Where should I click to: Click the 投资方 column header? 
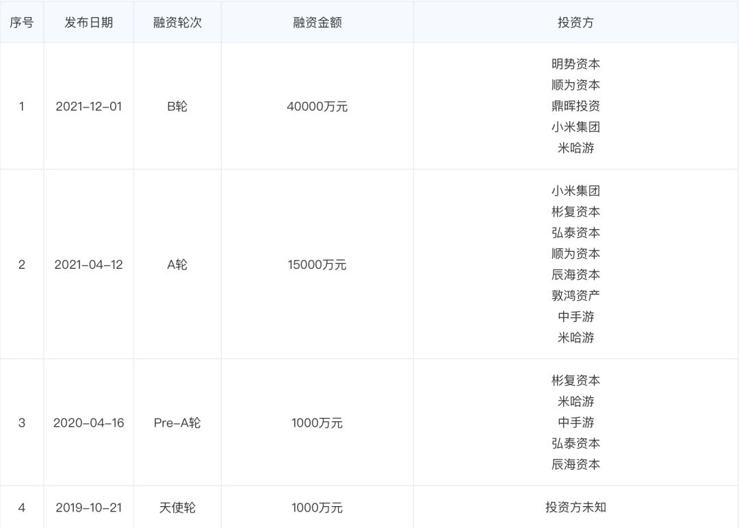coord(575,22)
